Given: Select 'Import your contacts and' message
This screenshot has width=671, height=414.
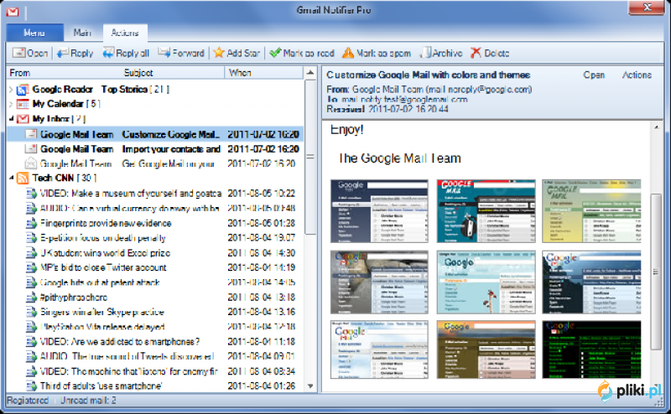Looking at the screenshot, I should click(155, 149).
